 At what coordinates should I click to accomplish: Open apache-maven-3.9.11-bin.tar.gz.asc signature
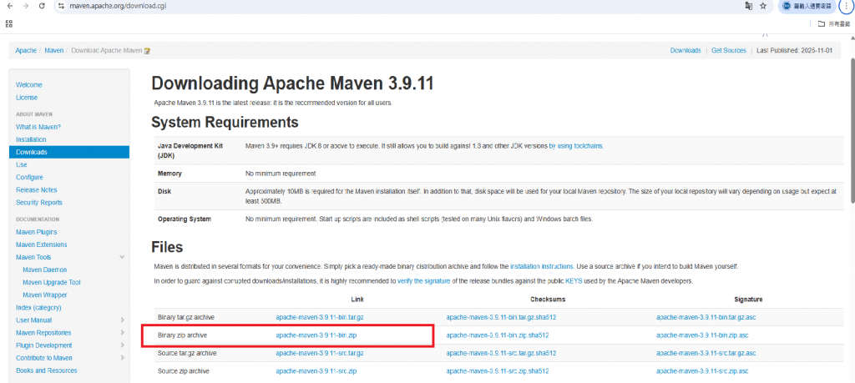tap(706, 317)
